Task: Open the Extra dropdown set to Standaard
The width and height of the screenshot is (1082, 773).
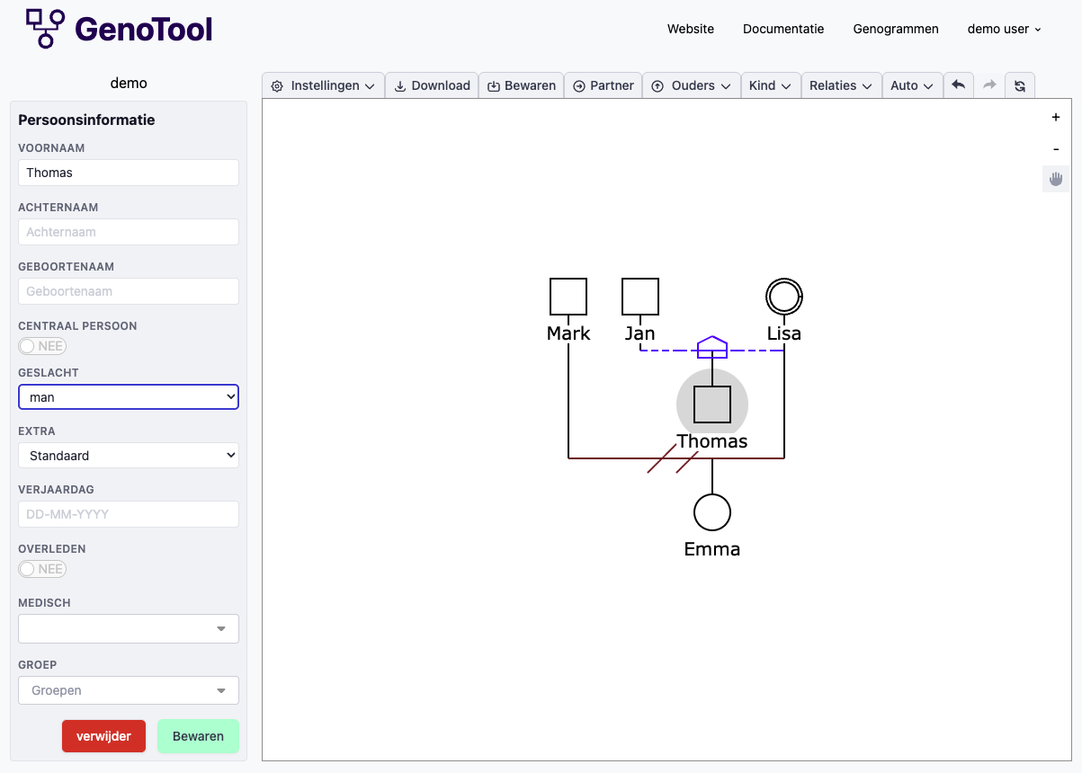Action: (x=129, y=456)
